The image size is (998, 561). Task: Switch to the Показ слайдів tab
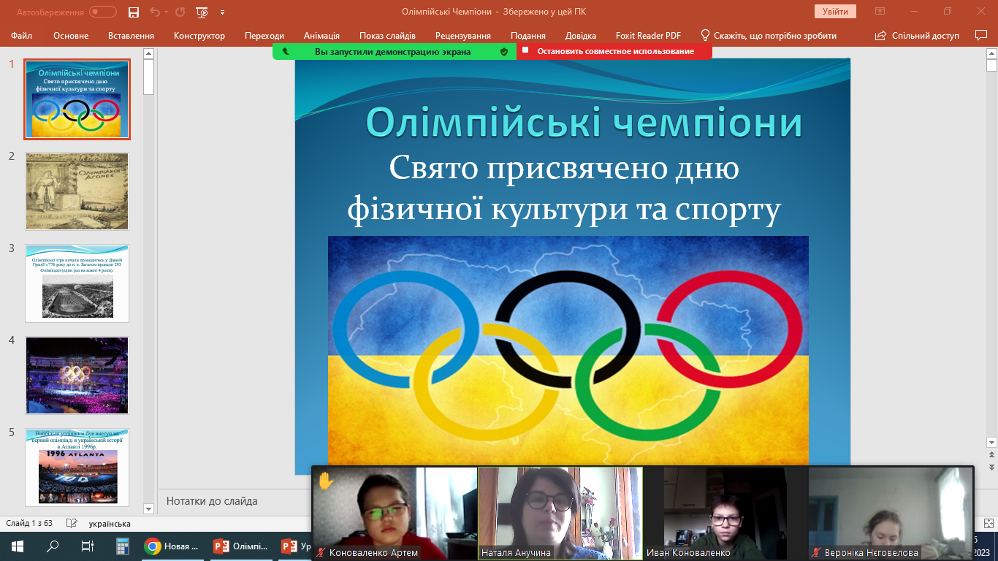[x=387, y=35]
